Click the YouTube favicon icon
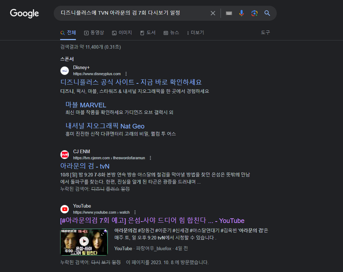This screenshot has height=272, width=343. (x=64, y=209)
